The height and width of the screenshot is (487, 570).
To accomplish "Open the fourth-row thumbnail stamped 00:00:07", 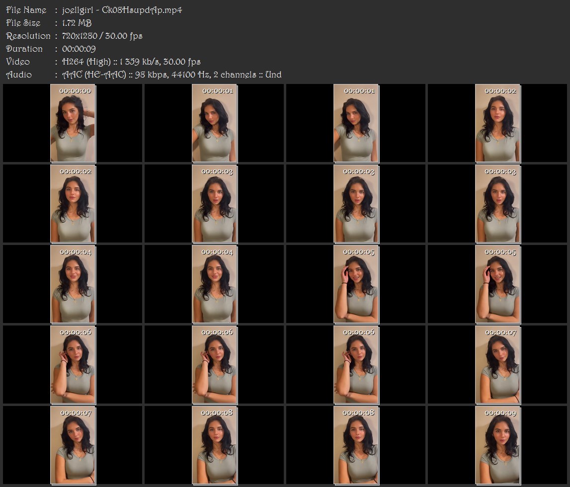I will (x=498, y=365).
